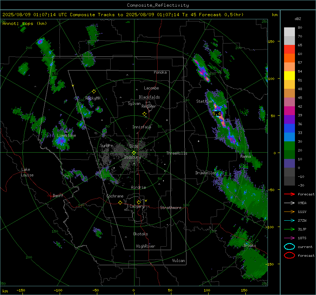
Task: Click the dBZ legend heading
Action: (x=298, y=19)
